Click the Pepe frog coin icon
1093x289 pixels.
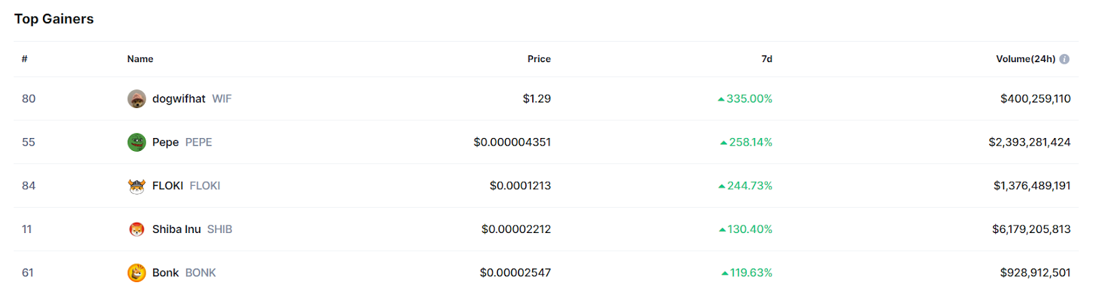(x=137, y=142)
